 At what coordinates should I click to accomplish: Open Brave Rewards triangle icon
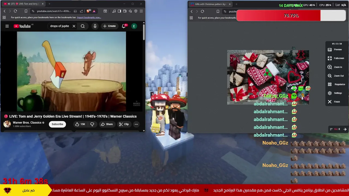(x=94, y=11)
